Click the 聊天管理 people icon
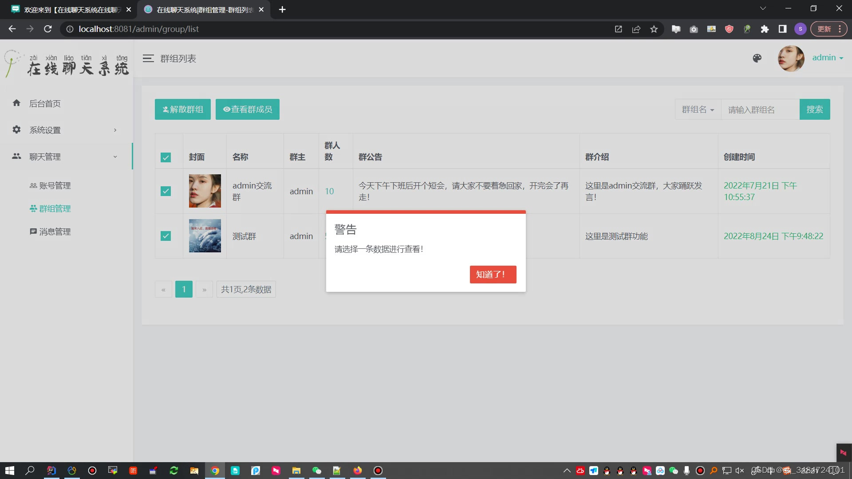Screen dimensions: 852x479 (16, 156)
